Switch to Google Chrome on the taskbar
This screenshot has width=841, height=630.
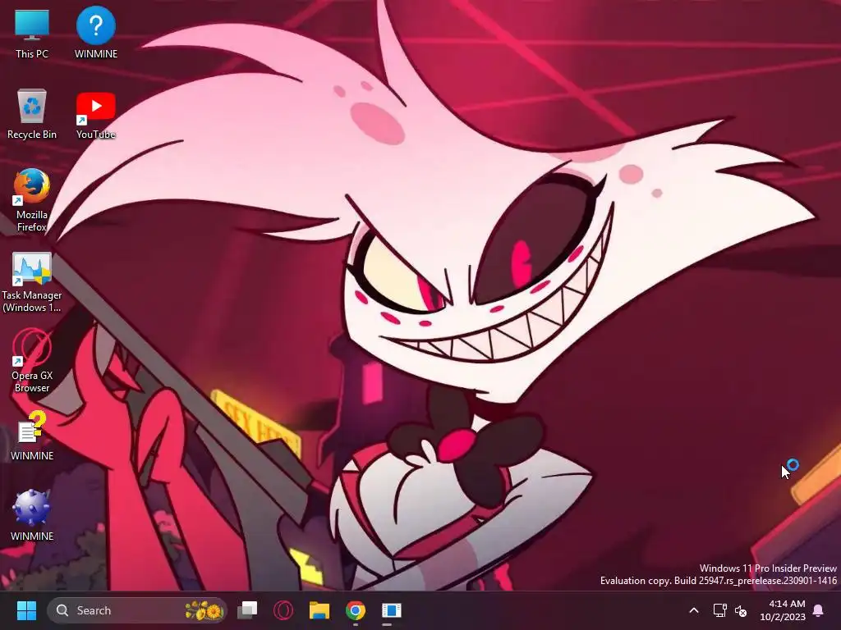coord(355,610)
